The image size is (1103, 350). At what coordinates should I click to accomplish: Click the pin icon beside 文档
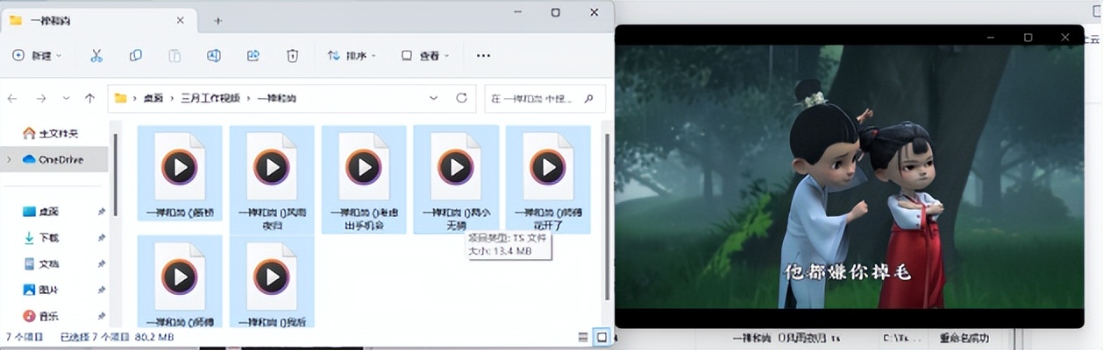[x=102, y=263]
